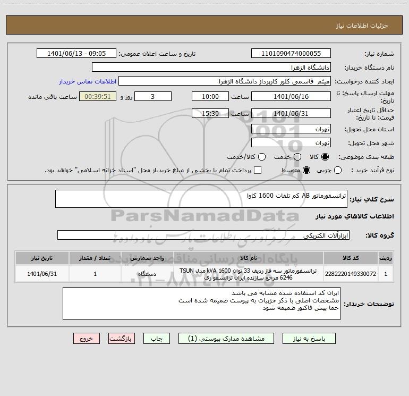
Task: Click general description field ترانسفورماتور AB
Action: coord(201,199)
